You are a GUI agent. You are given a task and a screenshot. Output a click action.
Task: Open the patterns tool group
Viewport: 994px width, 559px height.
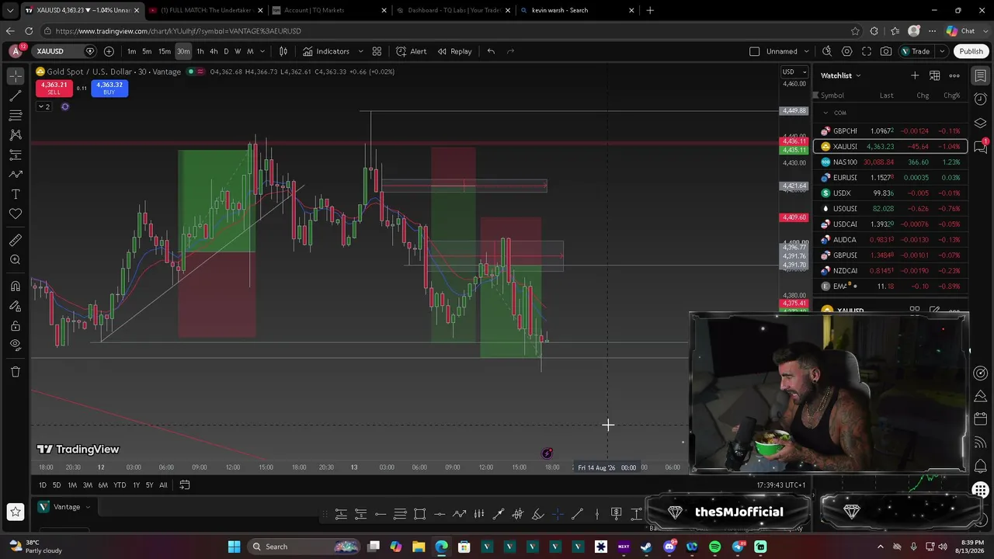16,135
